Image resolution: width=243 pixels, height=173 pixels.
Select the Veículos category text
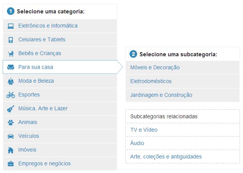[x=29, y=136]
